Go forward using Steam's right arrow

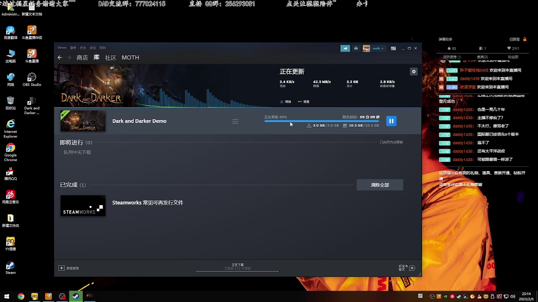pyautogui.click(x=69, y=57)
